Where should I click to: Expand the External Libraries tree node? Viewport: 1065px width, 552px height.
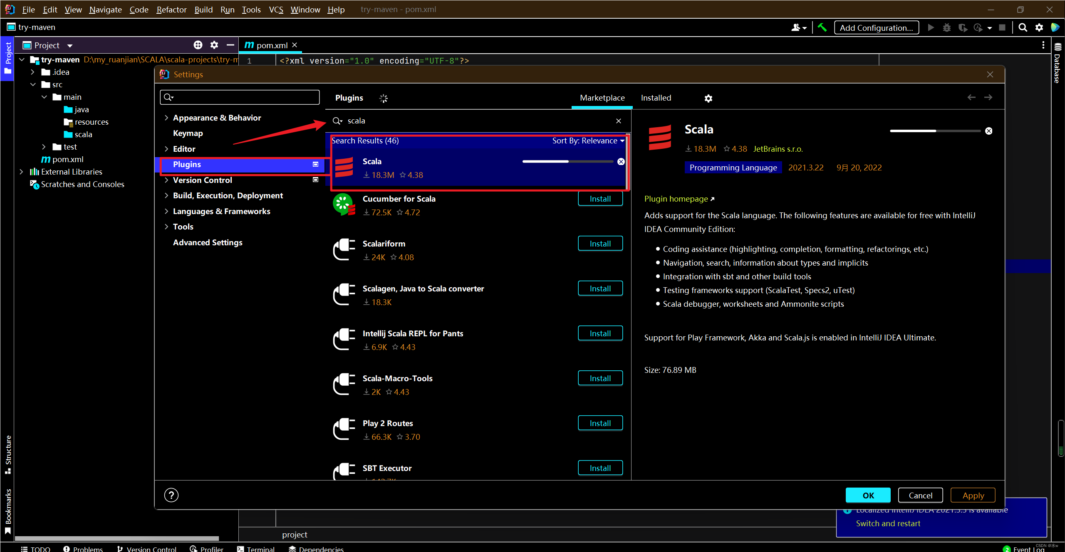22,172
